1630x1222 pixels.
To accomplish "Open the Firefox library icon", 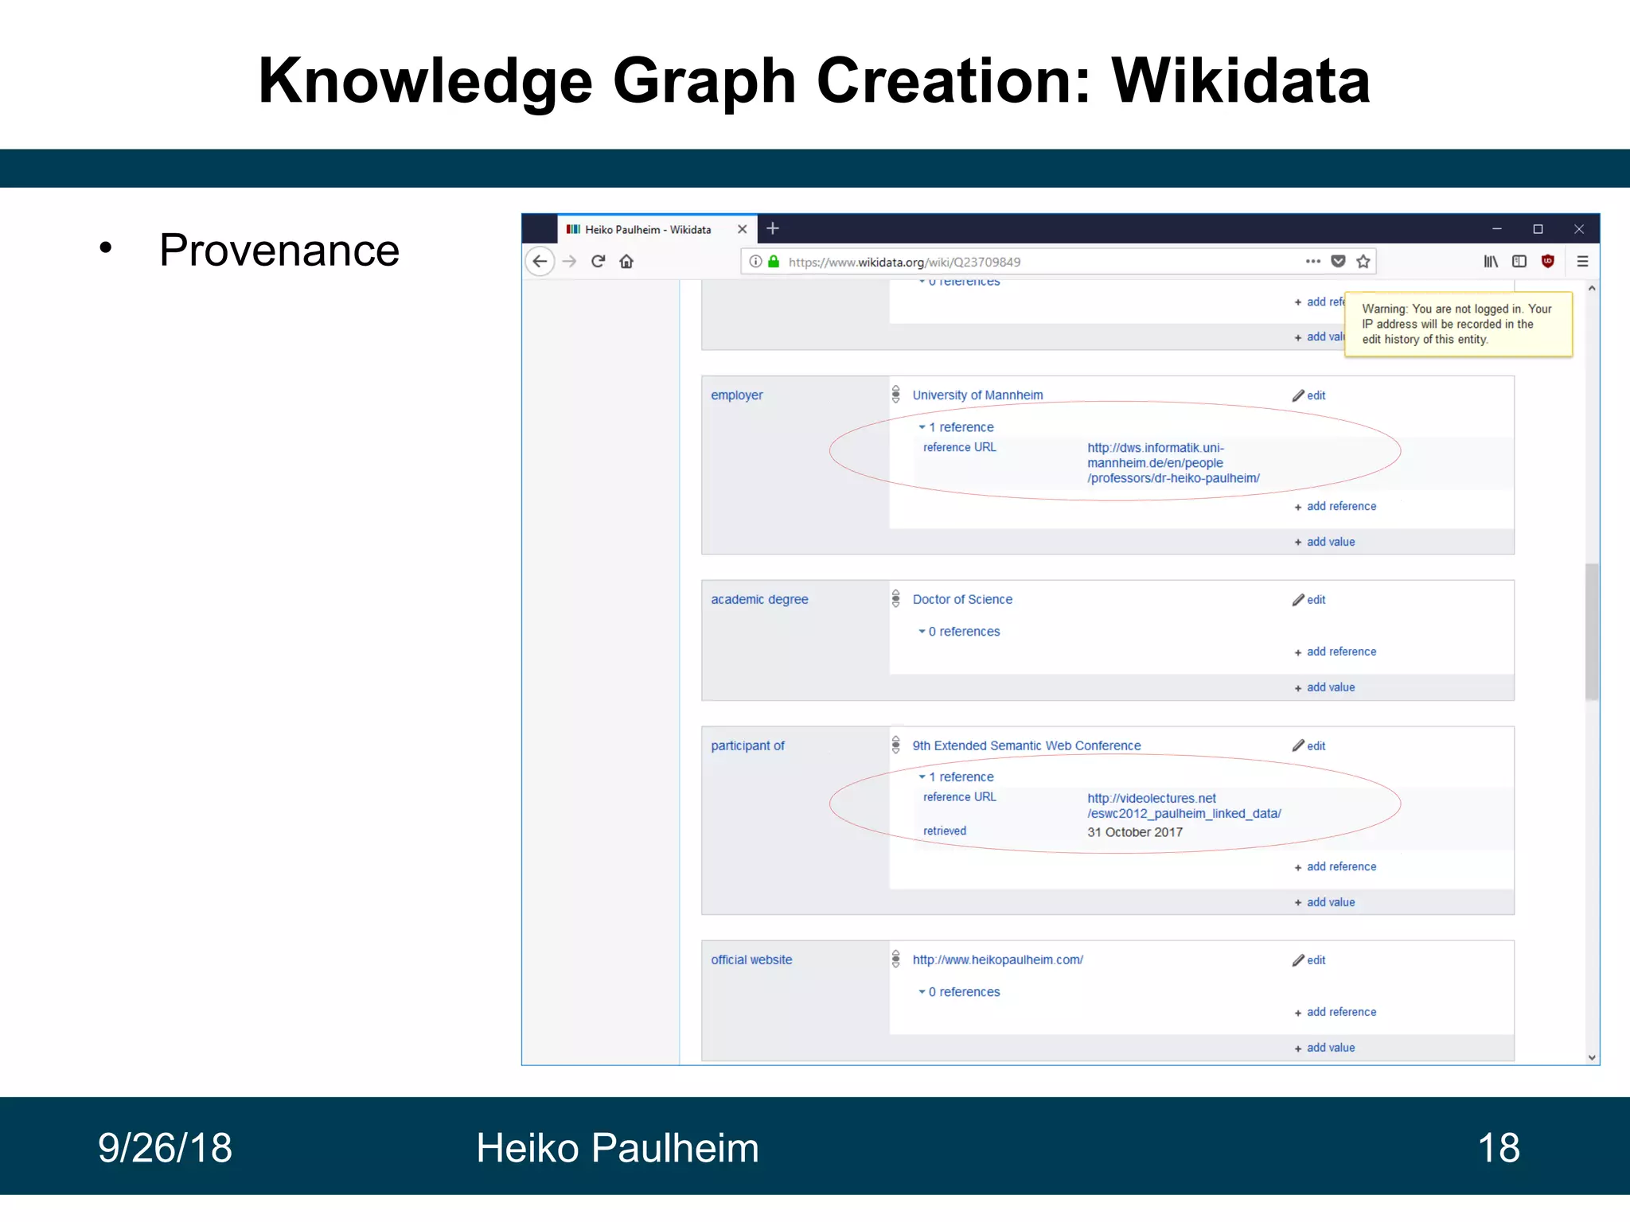I will click(x=1491, y=262).
